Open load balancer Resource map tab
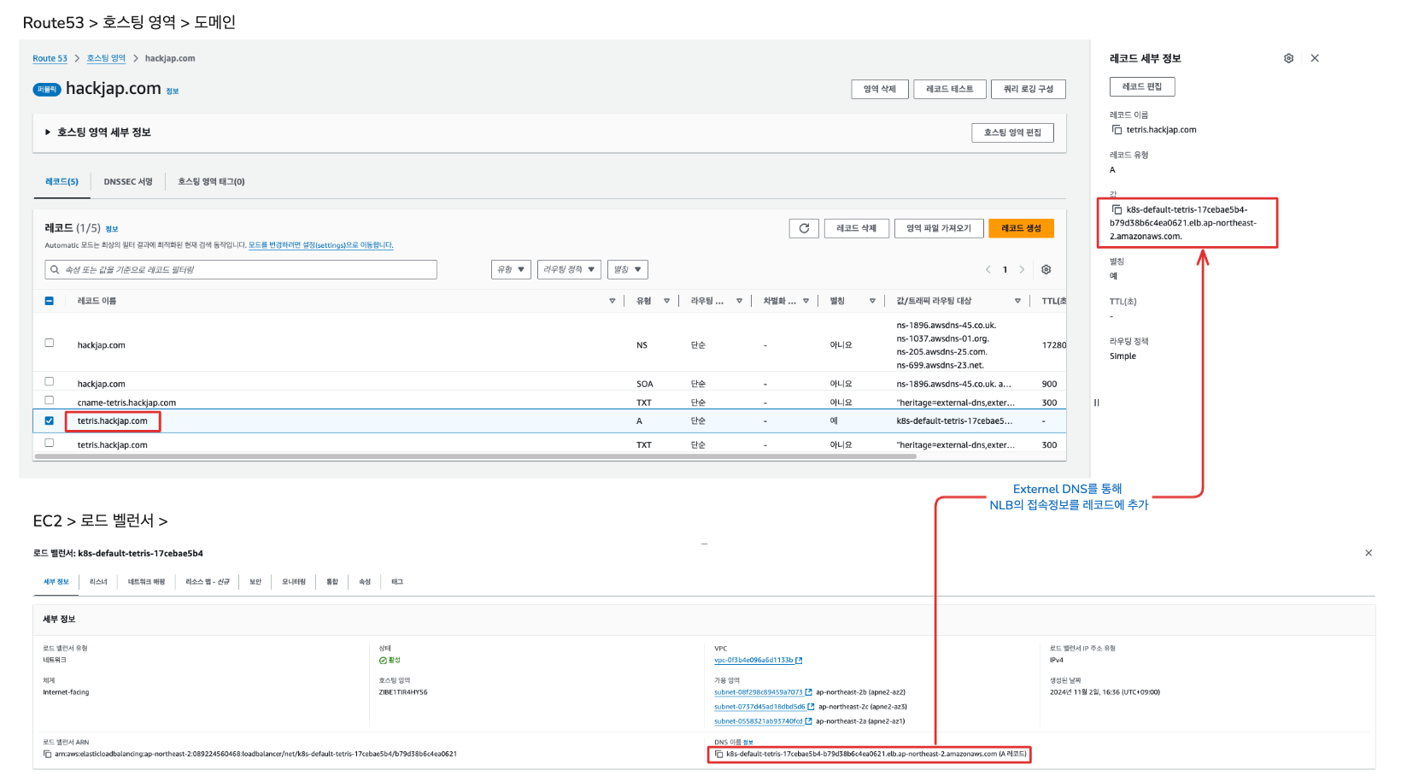Screen dimensions: 1401x782 (x=208, y=582)
